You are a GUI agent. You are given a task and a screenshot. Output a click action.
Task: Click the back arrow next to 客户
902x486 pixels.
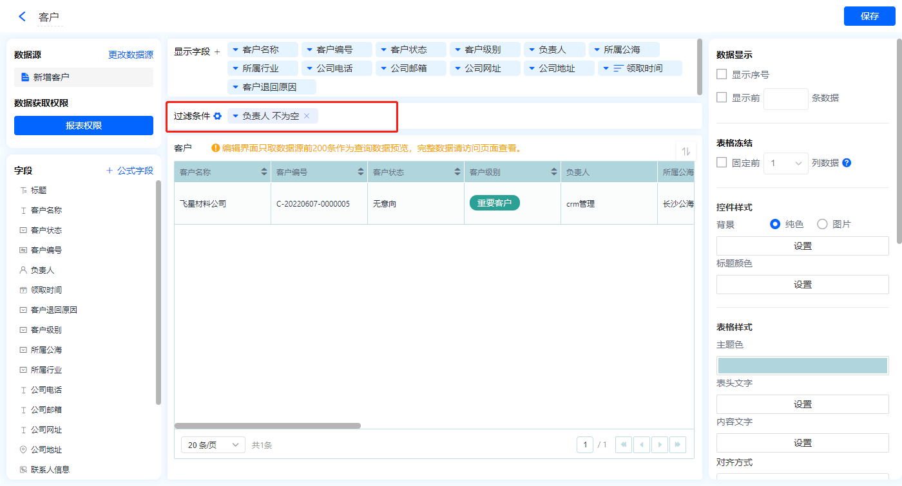coord(23,17)
